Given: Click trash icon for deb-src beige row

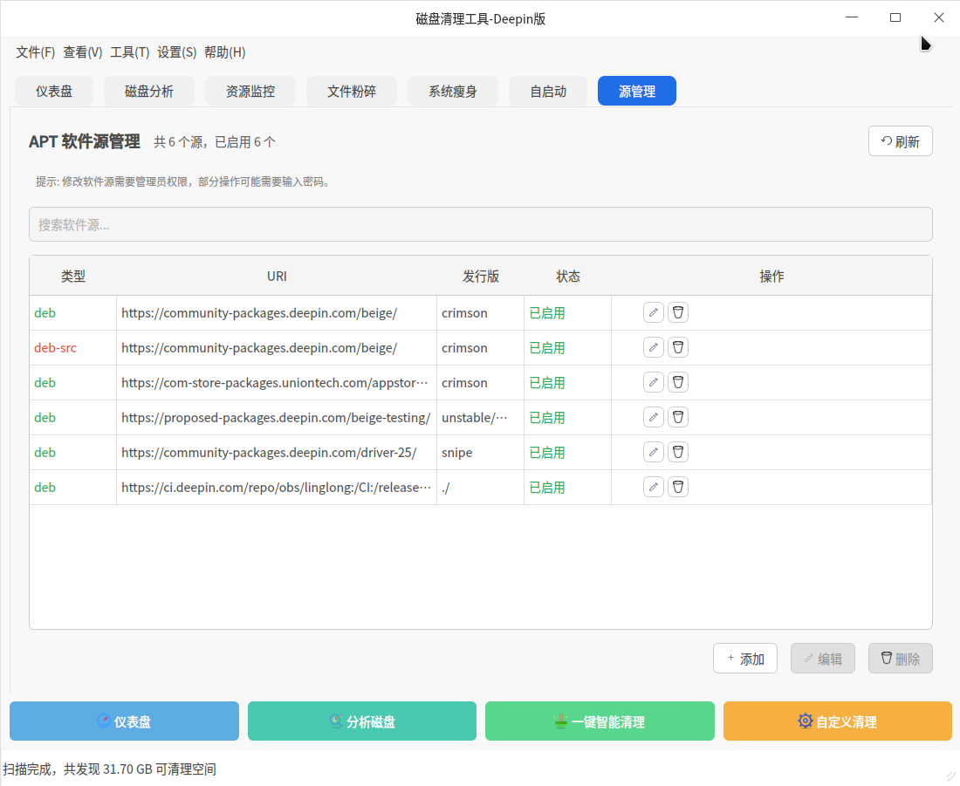Looking at the screenshot, I should pos(678,347).
